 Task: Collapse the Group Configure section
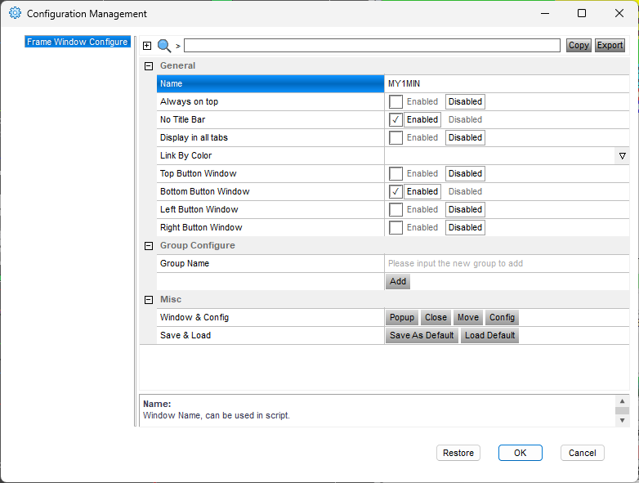coord(149,246)
